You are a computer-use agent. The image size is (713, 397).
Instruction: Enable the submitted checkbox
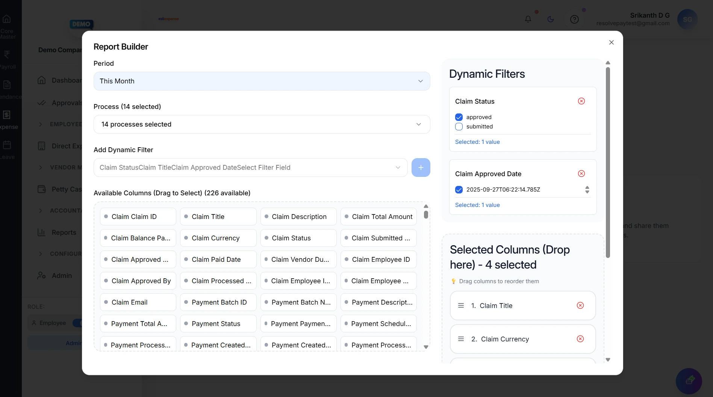click(x=459, y=127)
